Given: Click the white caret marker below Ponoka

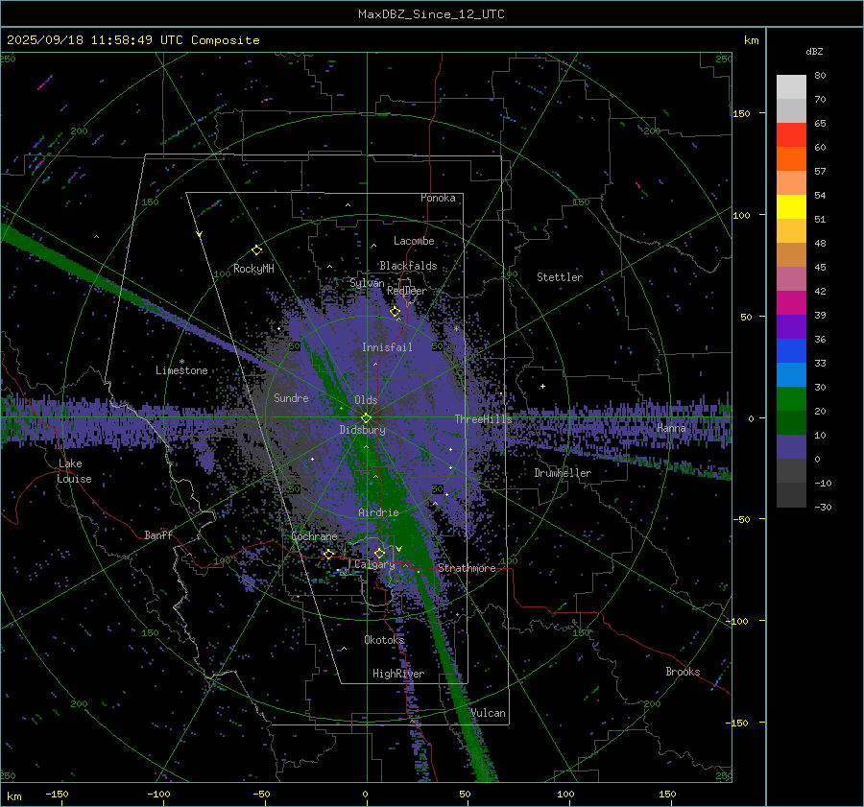Looking at the screenshot, I should pyautogui.click(x=348, y=204).
